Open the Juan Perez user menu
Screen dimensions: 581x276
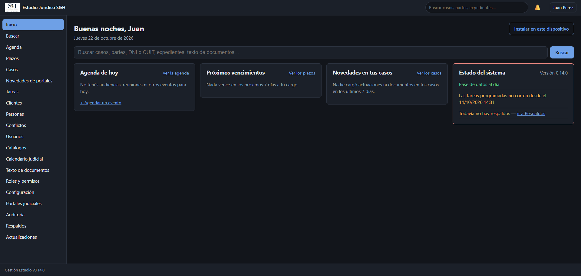563,8
